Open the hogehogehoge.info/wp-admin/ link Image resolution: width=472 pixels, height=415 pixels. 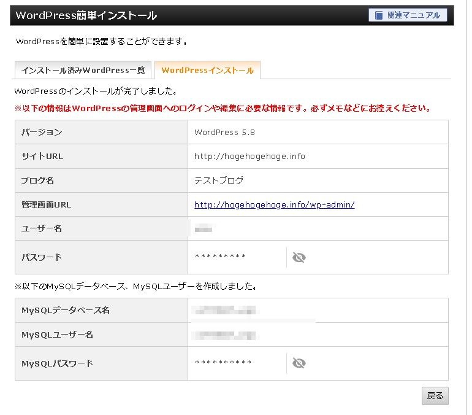[x=274, y=204]
